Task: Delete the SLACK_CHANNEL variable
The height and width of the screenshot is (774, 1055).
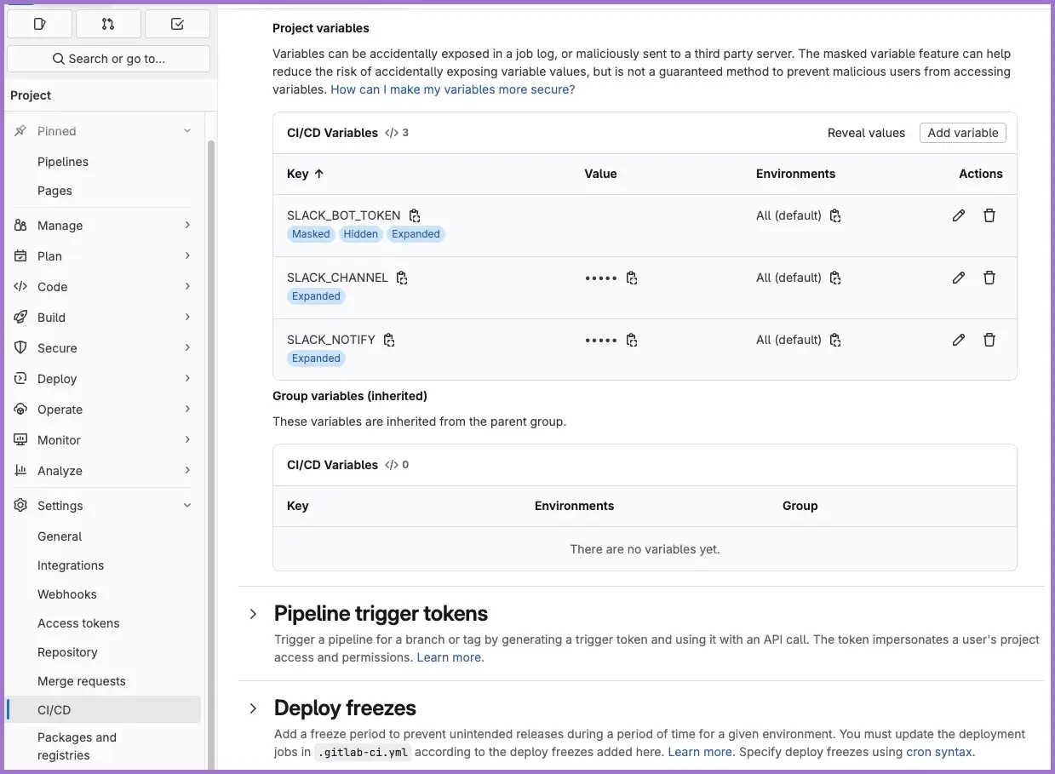Action: pyautogui.click(x=989, y=278)
